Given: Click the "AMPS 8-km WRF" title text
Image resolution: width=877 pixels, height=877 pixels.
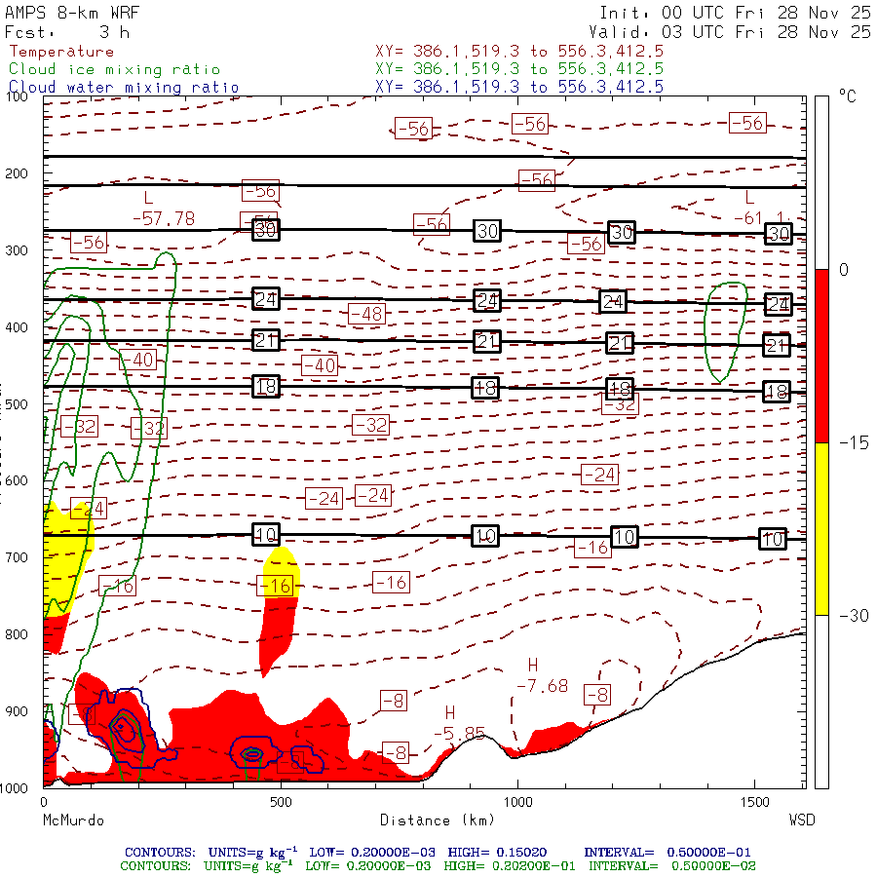Looking at the screenshot, I should coord(72,13).
